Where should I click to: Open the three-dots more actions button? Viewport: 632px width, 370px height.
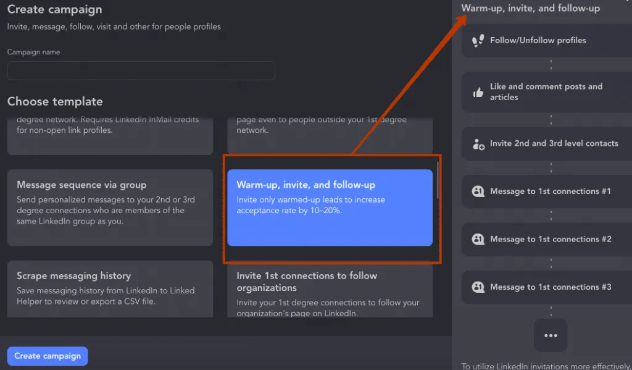[x=551, y=335]
